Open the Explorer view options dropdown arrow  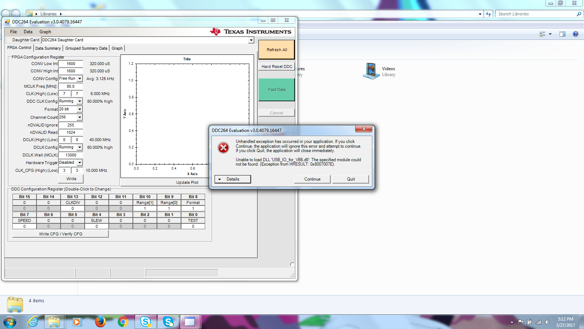click(x=550, y=34)
